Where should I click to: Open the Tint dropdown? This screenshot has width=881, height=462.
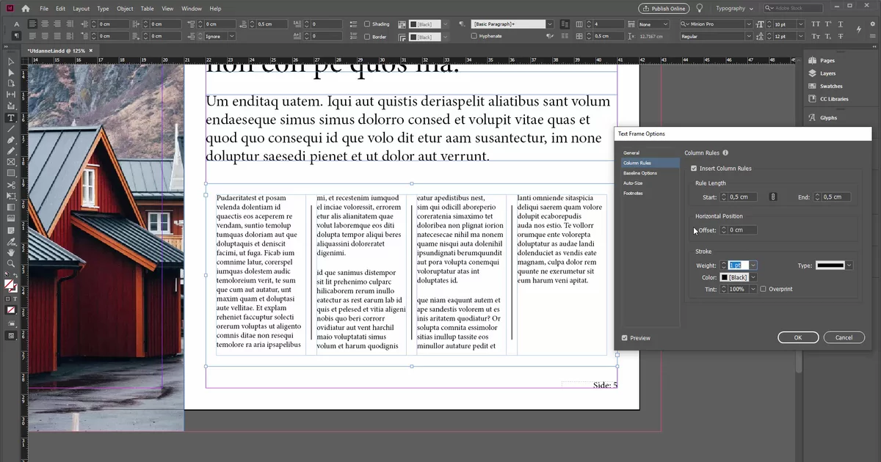point(753,289)
